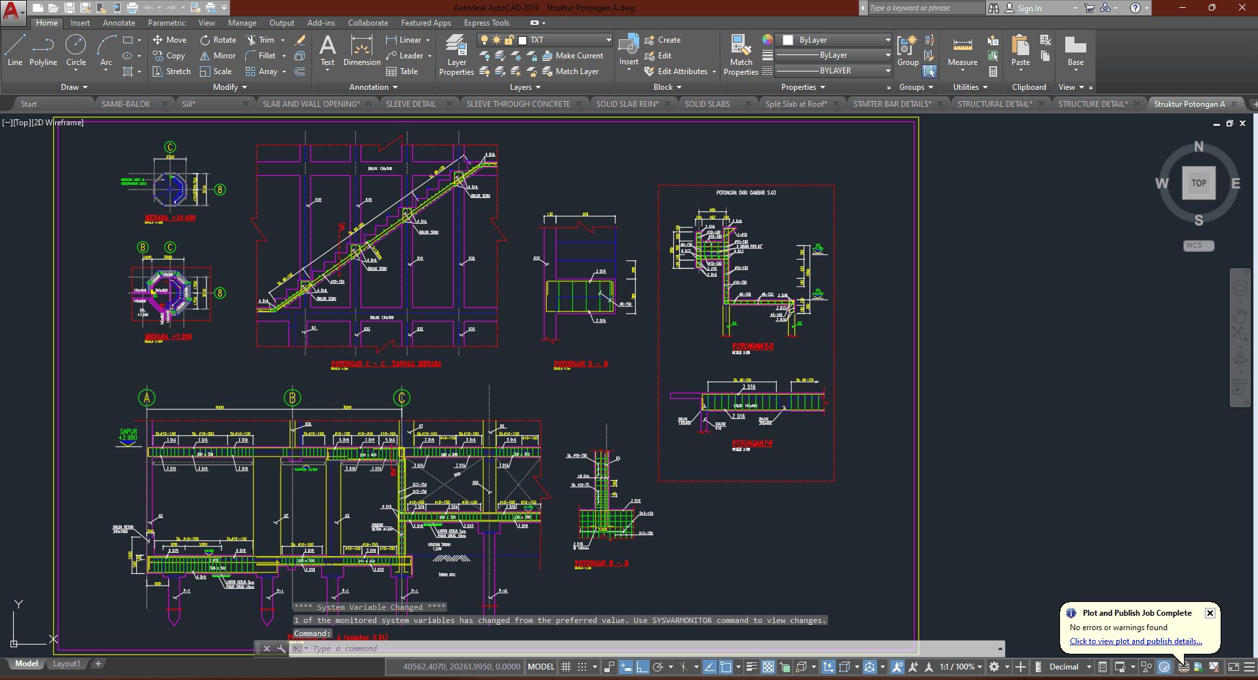The height and width of the screenshot is (680, 1258).
Task: Click the Mirror tool in Modify panel
Action: click(x=218, y=56)
